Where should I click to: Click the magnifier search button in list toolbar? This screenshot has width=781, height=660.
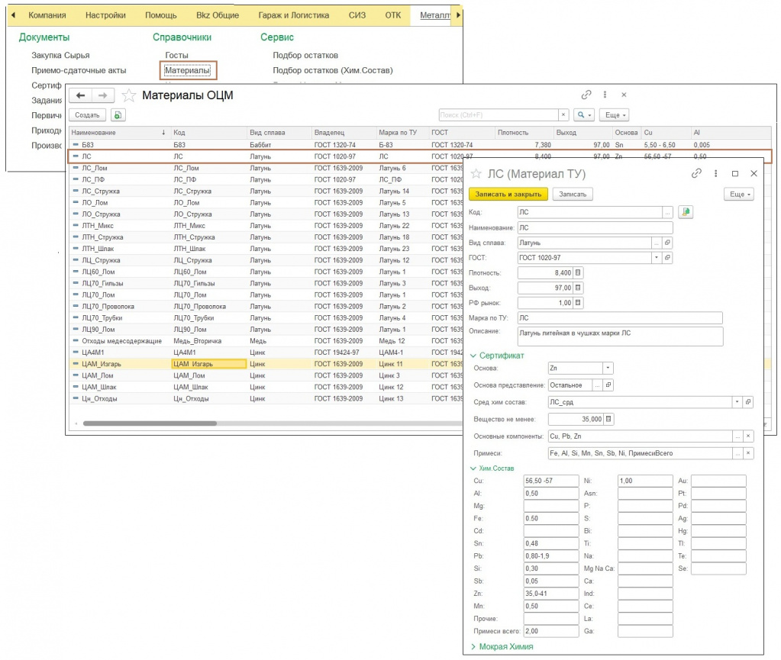point(584,115)
